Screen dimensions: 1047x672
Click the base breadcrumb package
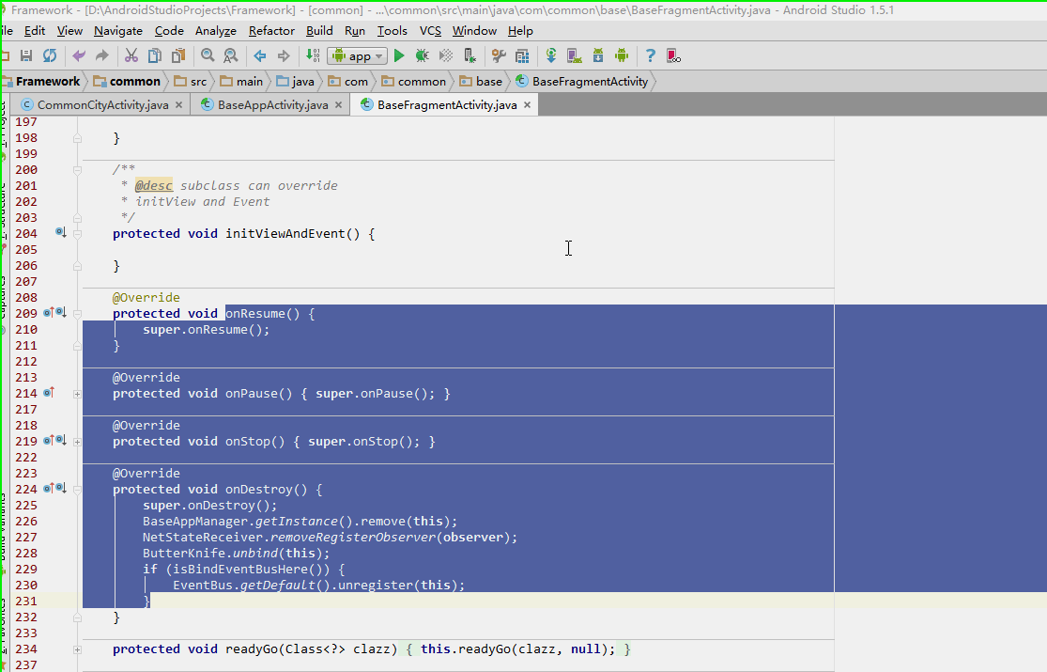point(480,82)
